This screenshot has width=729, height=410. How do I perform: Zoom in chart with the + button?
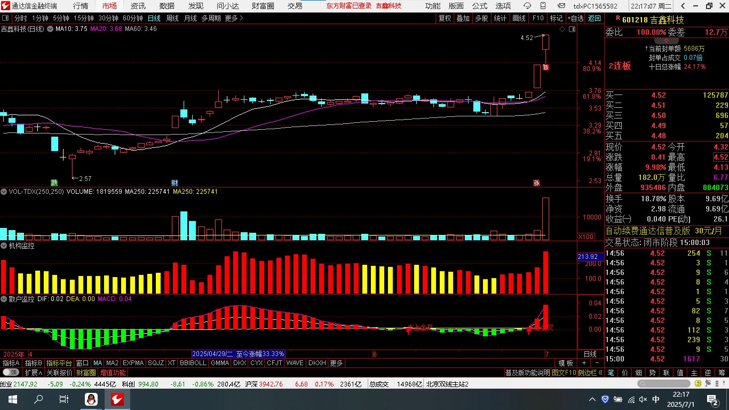(x=584, y=363)
